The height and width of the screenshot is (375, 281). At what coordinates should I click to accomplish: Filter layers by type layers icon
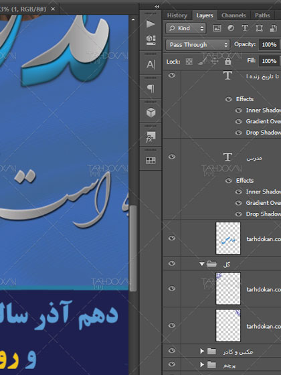pos(245,28)
